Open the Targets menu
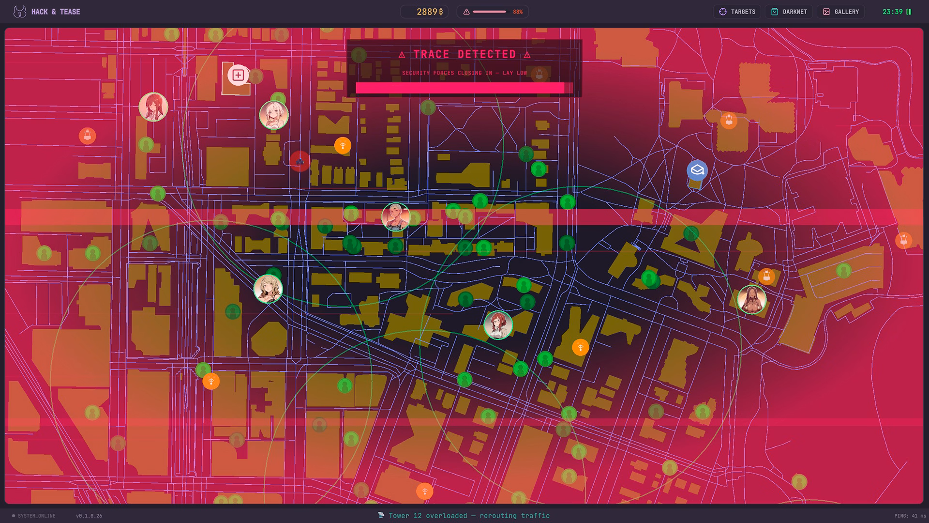929x523 pixels. coord(737,12)
